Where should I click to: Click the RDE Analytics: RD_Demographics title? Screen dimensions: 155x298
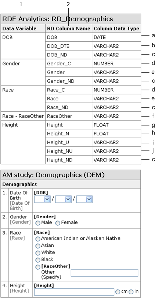[58, 19]
